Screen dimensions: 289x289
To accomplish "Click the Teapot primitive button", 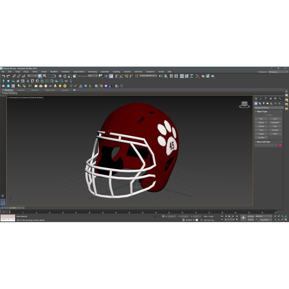I will tap(261, 134).
